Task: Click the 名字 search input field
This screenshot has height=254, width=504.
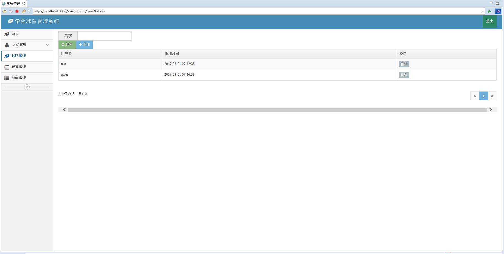Action: pyautogui.click(x=104, y=36)
